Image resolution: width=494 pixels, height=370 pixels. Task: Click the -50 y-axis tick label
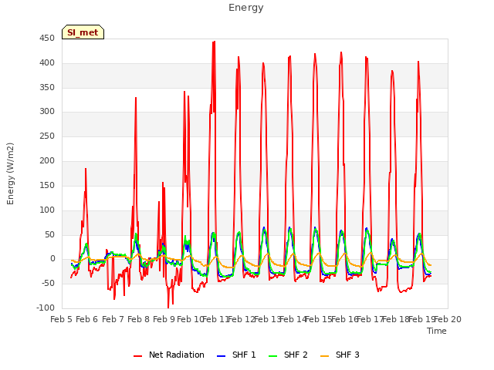(48, 284)
